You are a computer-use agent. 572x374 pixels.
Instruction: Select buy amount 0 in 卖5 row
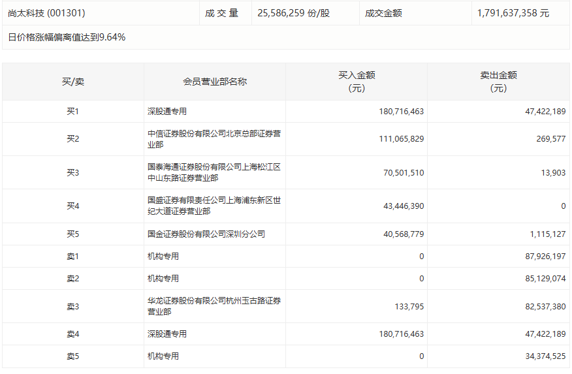421,356
